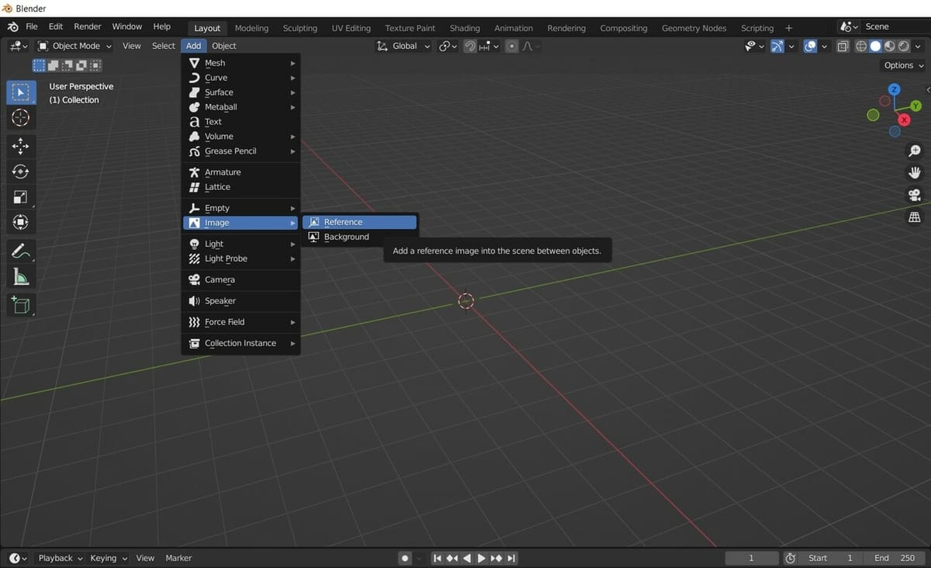
Task: Toggle auto keying record button
Action: click(x=405, y=558)
